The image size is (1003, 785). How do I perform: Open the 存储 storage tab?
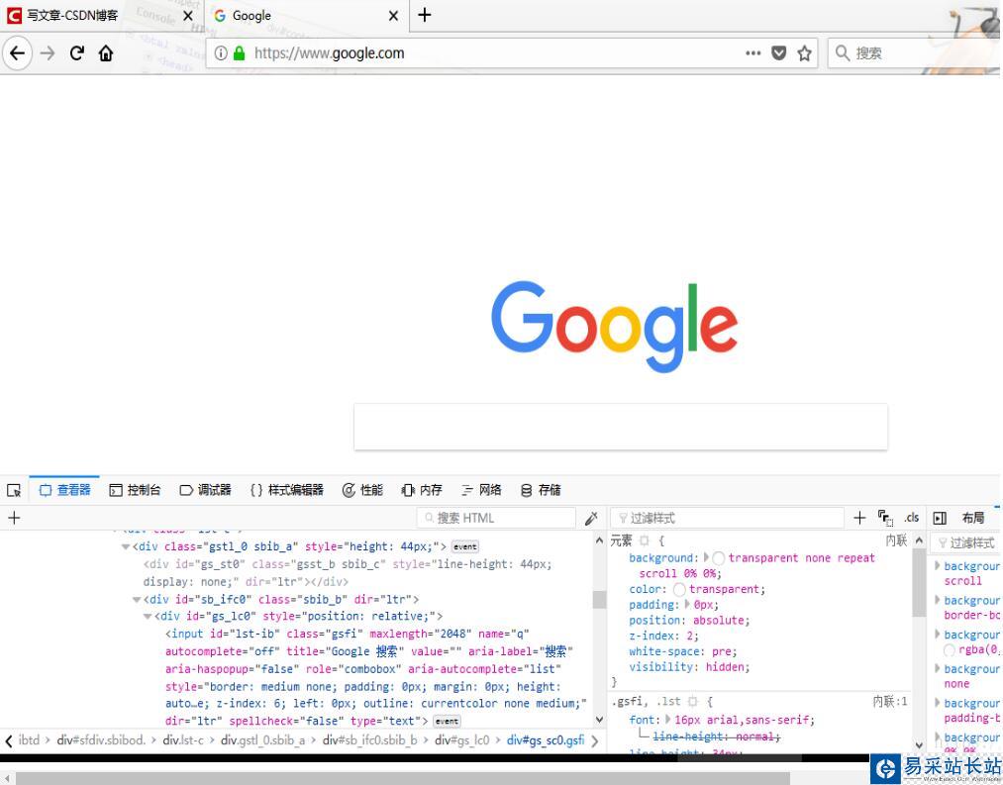[541, 490]
